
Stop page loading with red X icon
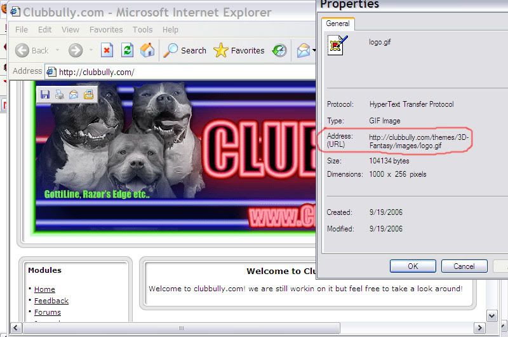[107, 50]
